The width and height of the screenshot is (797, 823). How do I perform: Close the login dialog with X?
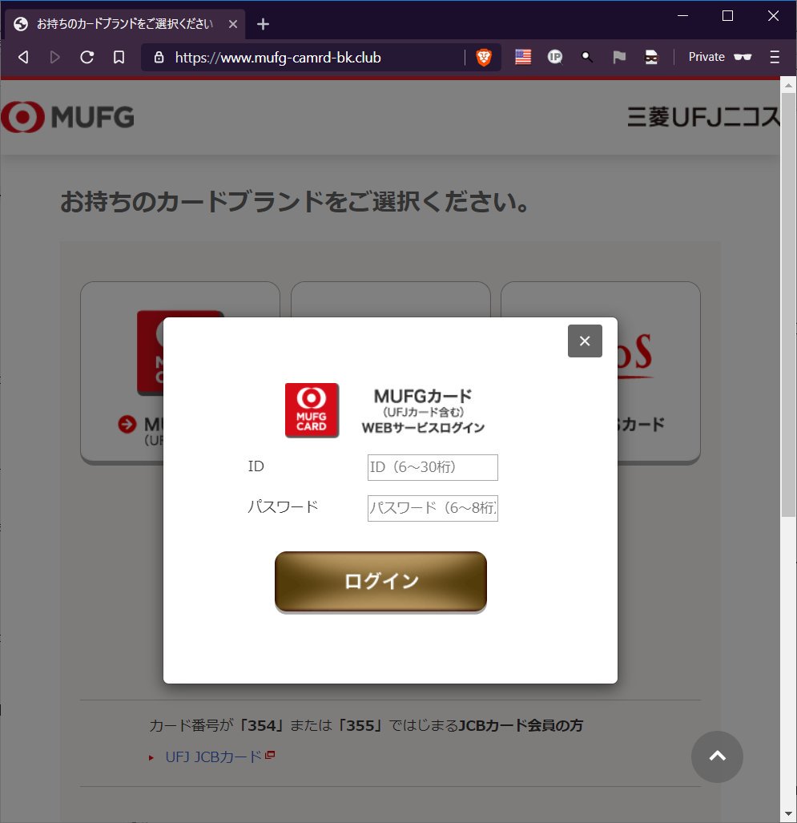coord(585,341)
